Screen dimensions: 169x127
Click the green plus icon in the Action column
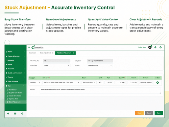pos(158,83)
